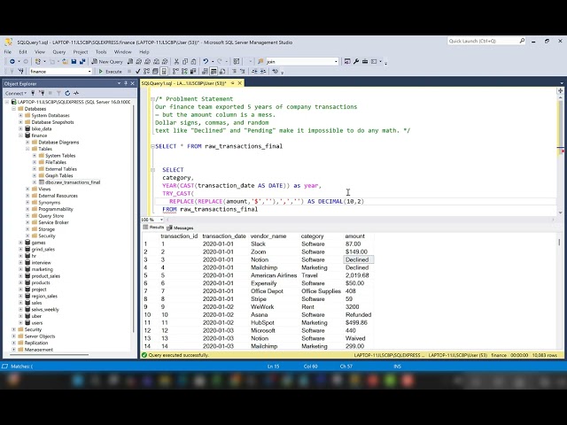Click the Copy icon in toolbar

[185, 61]
